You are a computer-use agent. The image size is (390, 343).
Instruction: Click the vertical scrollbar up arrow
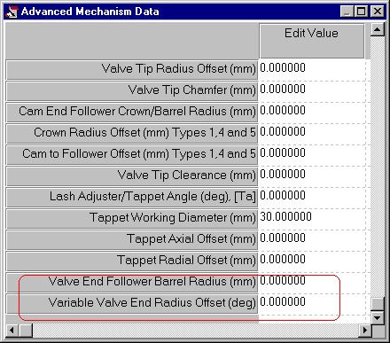378,29
